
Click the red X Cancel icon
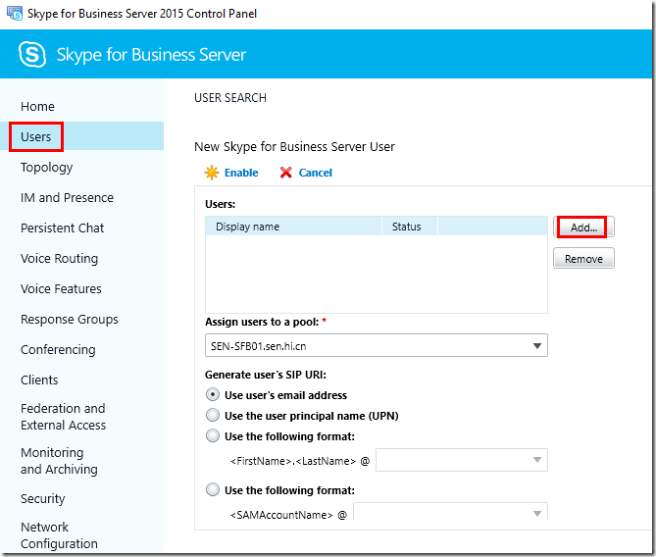tap(286, 173)
